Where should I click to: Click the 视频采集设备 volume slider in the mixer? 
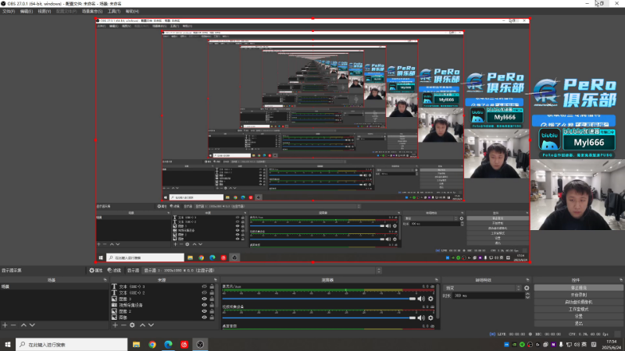(319, 318)
